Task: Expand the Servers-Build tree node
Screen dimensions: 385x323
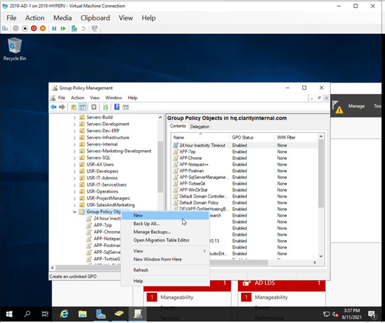Action: [75, 117]
